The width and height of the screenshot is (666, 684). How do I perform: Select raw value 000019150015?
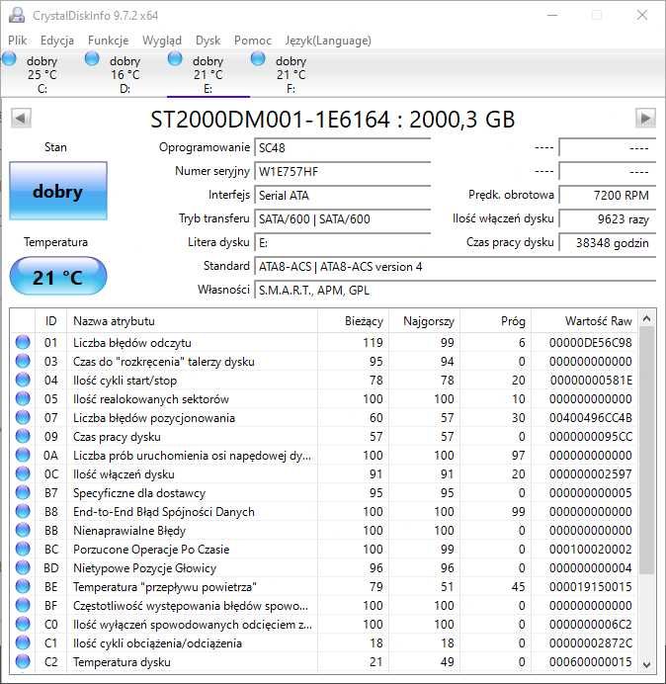(590, 586)
